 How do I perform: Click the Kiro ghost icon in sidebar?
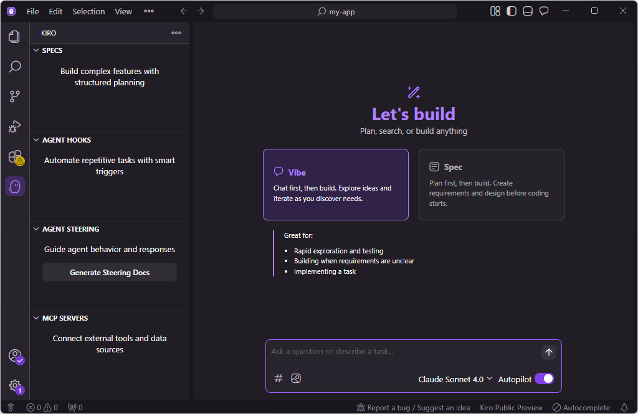click(15, 186)
